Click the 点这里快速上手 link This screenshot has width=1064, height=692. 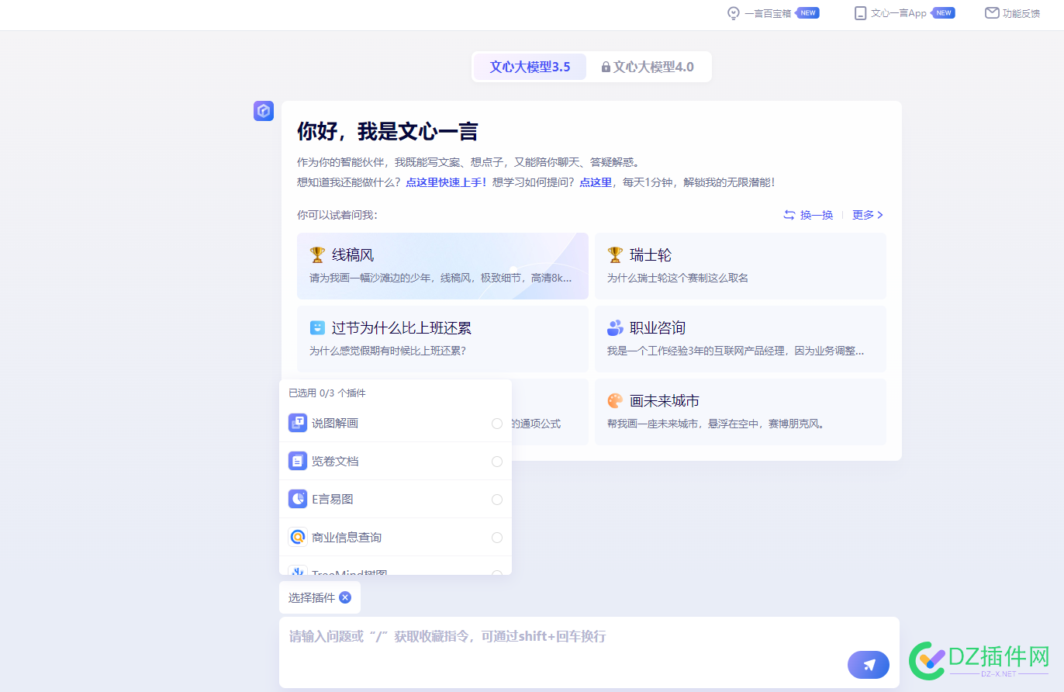446,182
